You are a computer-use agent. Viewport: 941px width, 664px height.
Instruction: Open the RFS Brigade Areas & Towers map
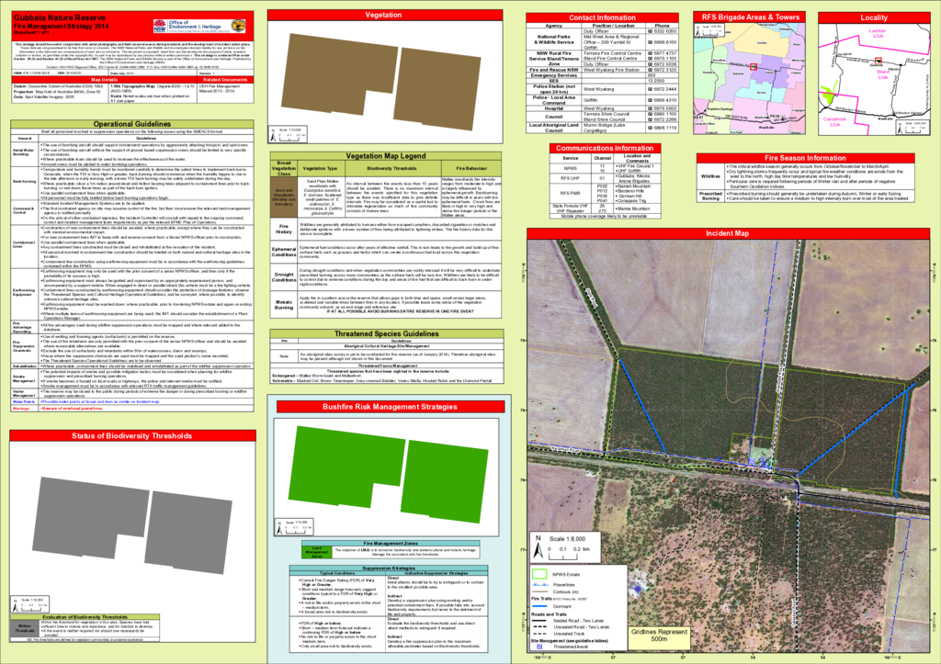(x=750, y=79)
